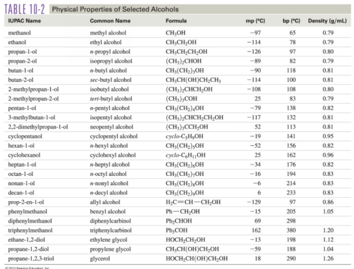Select the Density (g/mL) column header
Viewport: 354px width, 269px height.
(x=326, y=21)
